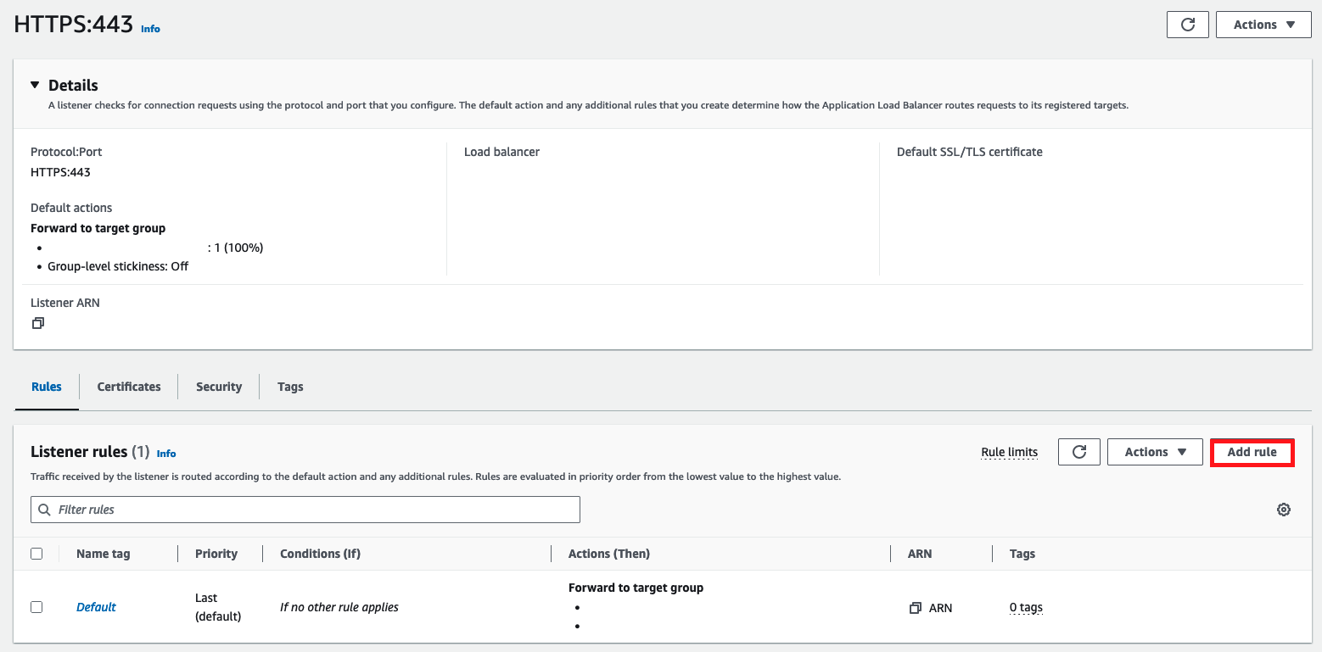Screen dimensions: 1322x652
Task: Toggle the select-all rules header checkbox
Action: pyautogui.click(x=36, y=554)
